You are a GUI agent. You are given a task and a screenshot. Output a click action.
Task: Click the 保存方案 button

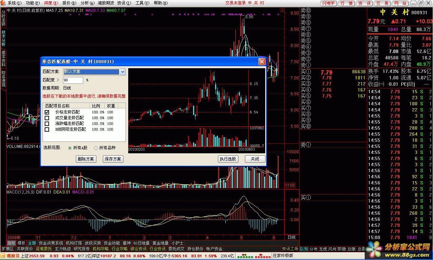pos(113,159)
